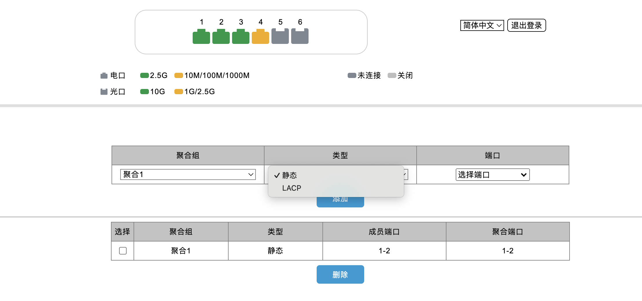This screenshot has height=301, width=642.
Task: Click the 成员端口 column header
Action: pyautogui.click(x=384, y=232)
